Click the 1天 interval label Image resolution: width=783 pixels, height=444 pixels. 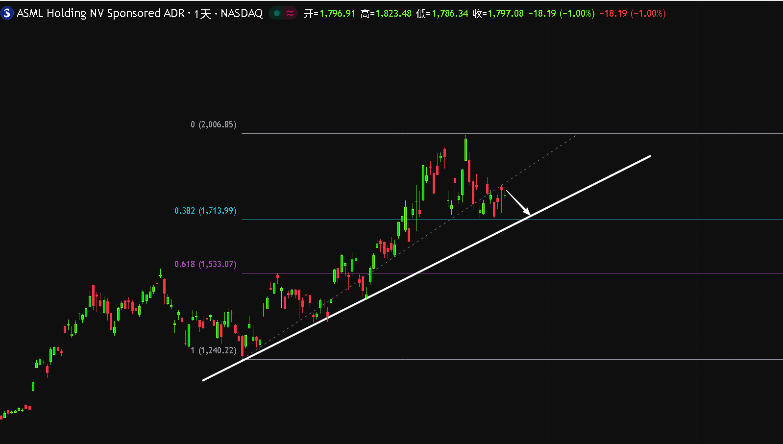[x=202, y=14]
